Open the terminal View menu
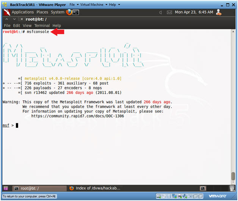Viewport: 238px width, 201px height. (27, 25)
